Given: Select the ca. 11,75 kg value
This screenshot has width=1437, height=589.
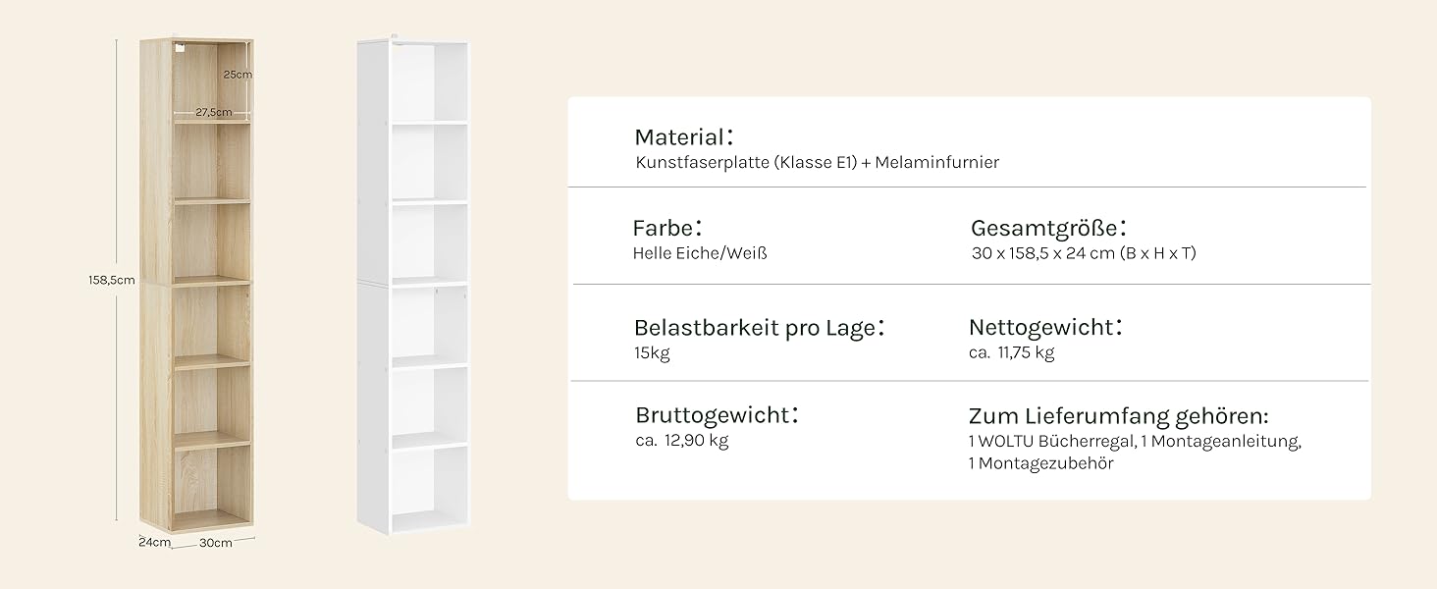Looking at the screenshot, I should [x=1012, y=353].
